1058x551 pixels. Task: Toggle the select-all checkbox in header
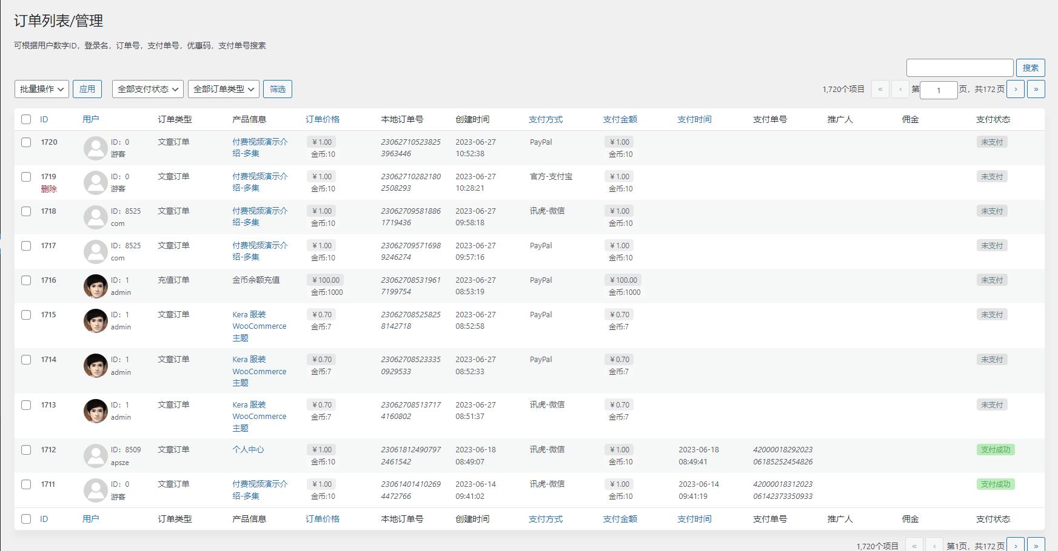click(x=26, y=119)
